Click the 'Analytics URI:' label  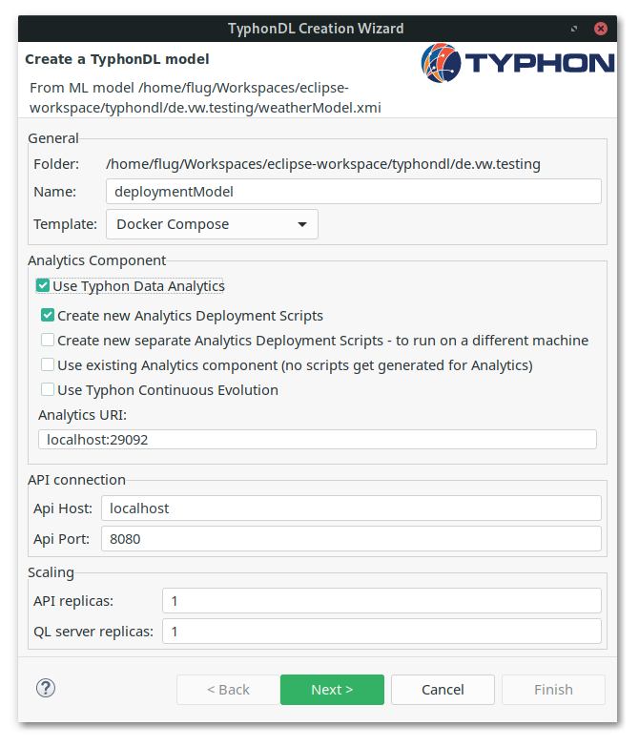coord(82,415)
